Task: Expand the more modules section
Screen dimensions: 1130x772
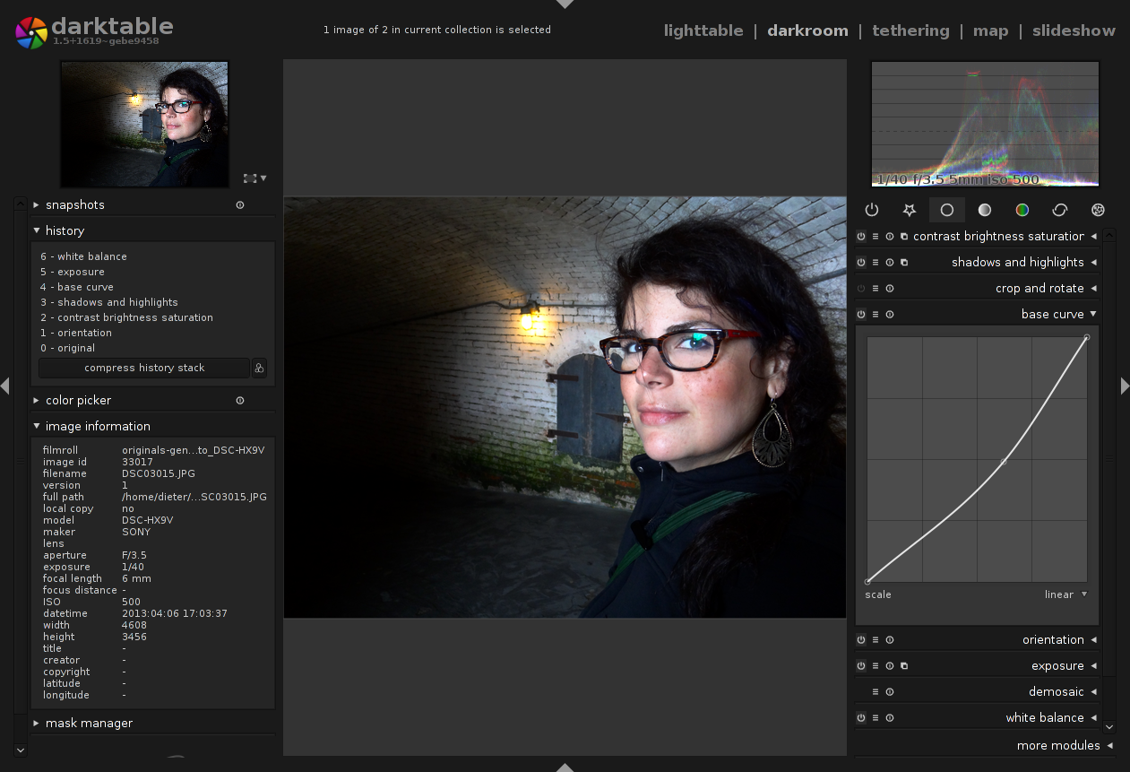Action: pos(1058,745)
